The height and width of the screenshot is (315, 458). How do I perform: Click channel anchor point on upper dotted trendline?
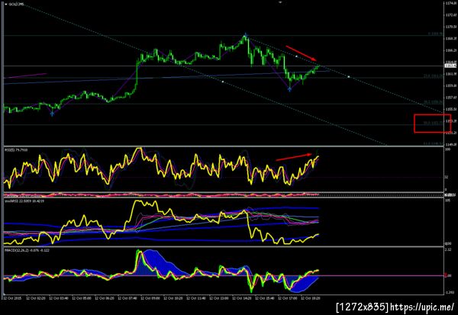296,56
